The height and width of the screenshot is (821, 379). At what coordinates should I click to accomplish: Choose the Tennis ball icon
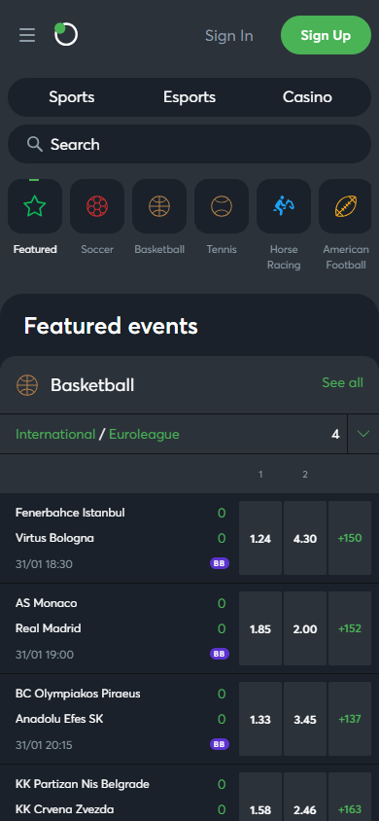tap(222, 206)
